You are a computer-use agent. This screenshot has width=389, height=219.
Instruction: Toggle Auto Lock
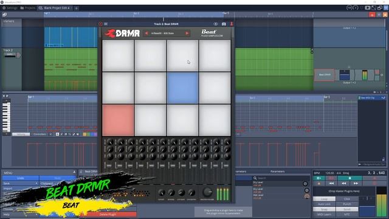point(324,204)
